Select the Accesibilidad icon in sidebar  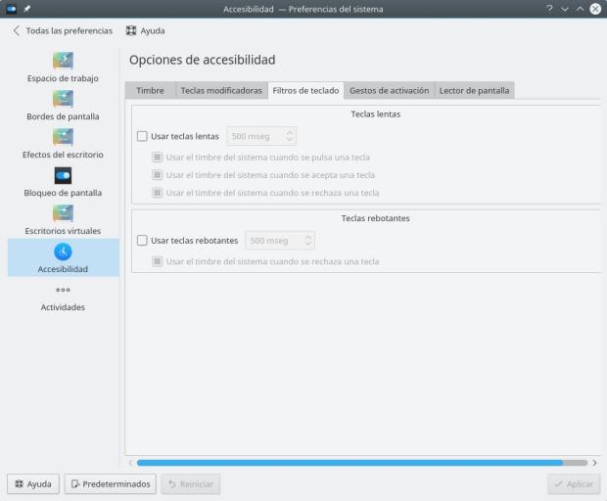63,251
